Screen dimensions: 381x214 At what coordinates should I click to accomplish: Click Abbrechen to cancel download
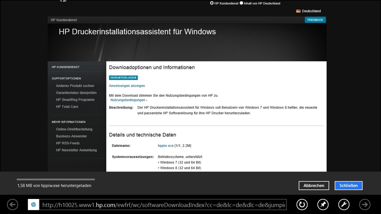click(314, 185)
